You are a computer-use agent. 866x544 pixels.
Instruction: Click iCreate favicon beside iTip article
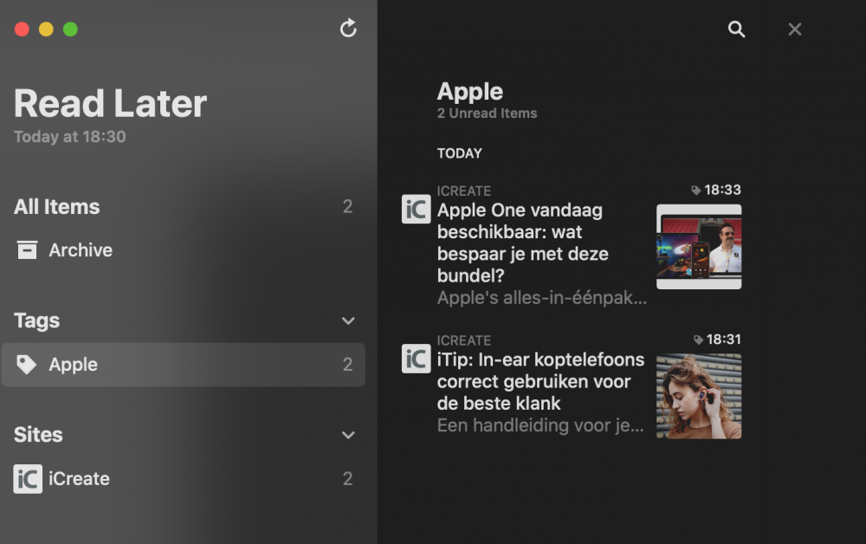coord(416,359)
